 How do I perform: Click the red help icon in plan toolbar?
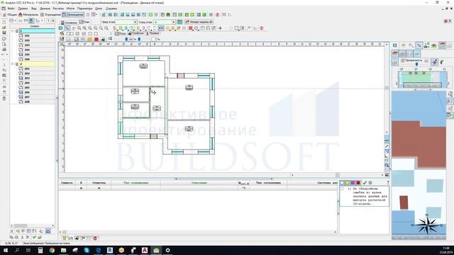262,28
